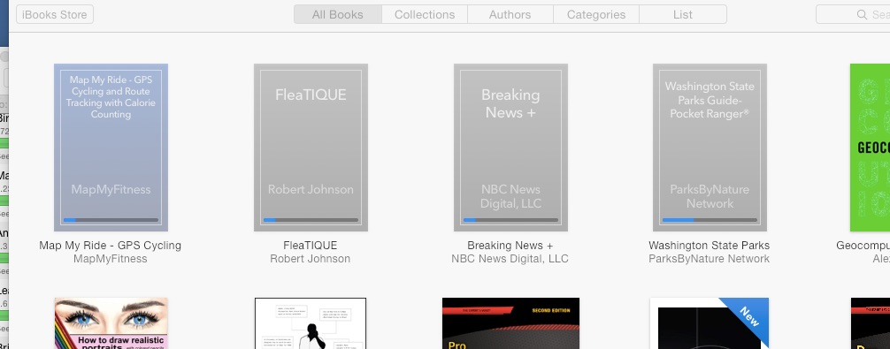This screenshot has height=349, width=890.
Task: Open the green Geocomputation book cover
Action: (871, 148)
